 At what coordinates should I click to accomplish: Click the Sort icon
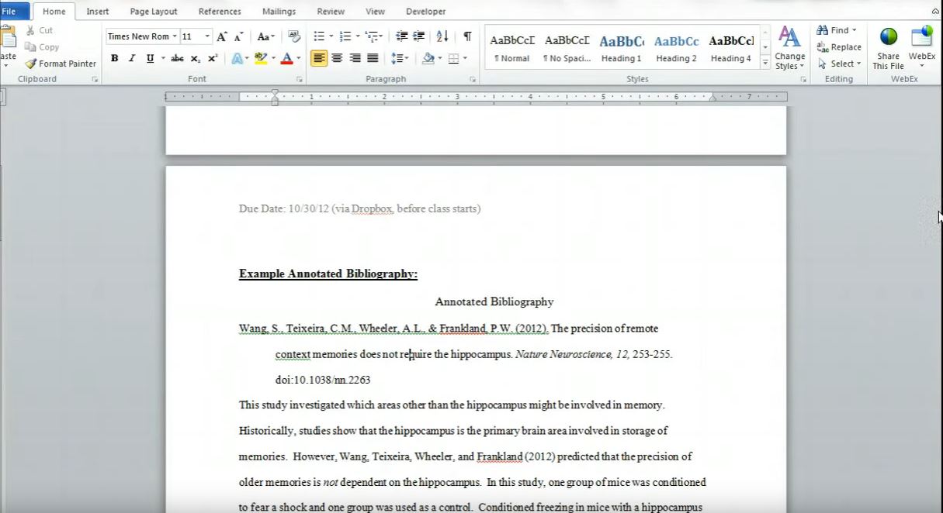442,36
